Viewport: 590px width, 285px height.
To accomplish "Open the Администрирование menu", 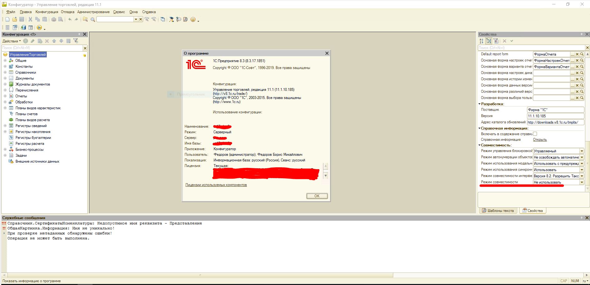I will (x=94, y=12).
